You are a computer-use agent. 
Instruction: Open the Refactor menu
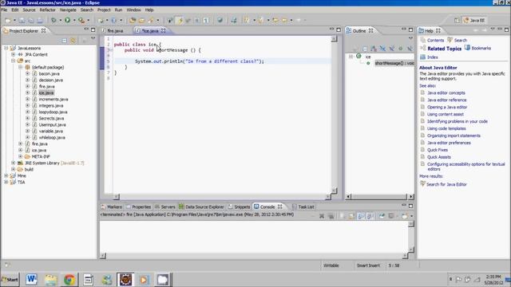tap(48, 10)
